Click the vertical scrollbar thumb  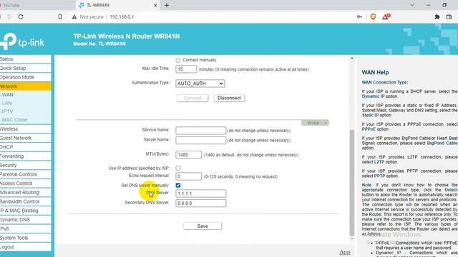[x=352, y=183]
